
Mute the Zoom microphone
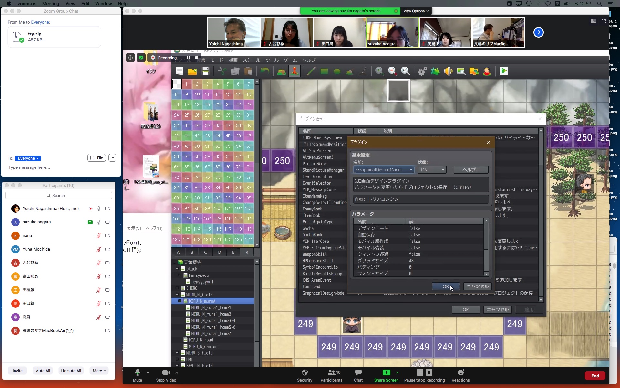[x=137, y=375]
